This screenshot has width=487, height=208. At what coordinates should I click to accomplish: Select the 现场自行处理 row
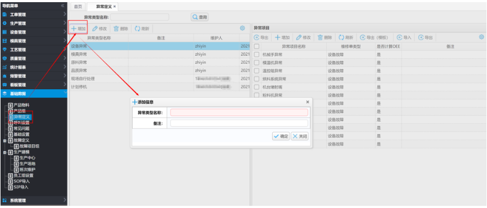[160, 79]
